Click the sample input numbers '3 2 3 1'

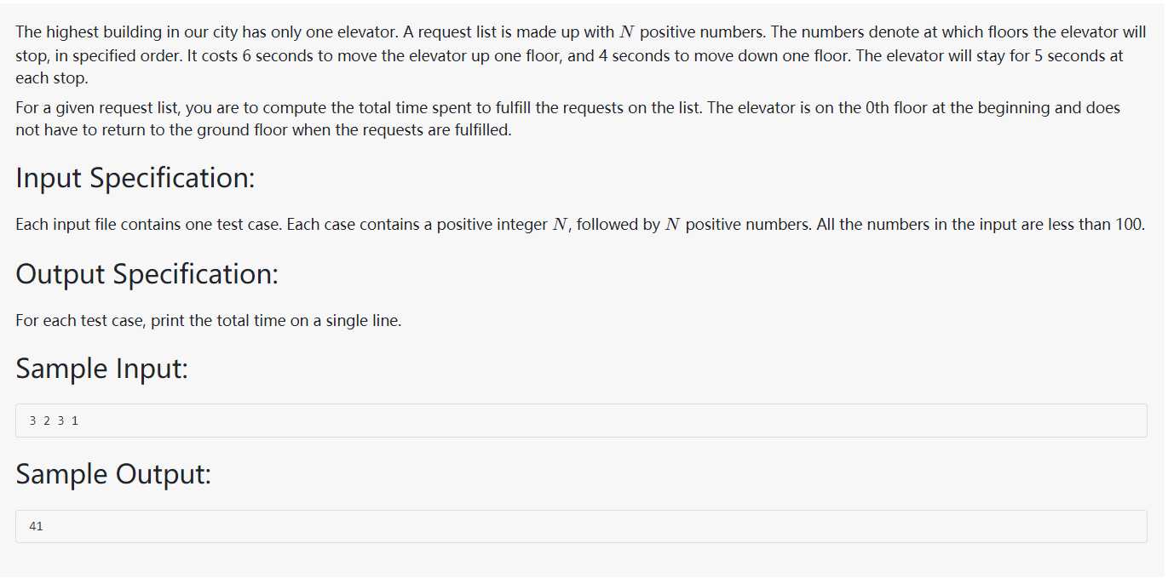pyautogui.click(x=54, y=421)
